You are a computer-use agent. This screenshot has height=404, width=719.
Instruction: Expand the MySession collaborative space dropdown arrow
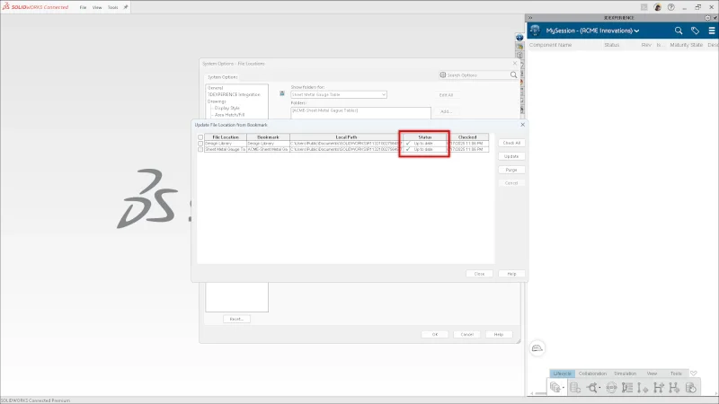click(636, 31)
